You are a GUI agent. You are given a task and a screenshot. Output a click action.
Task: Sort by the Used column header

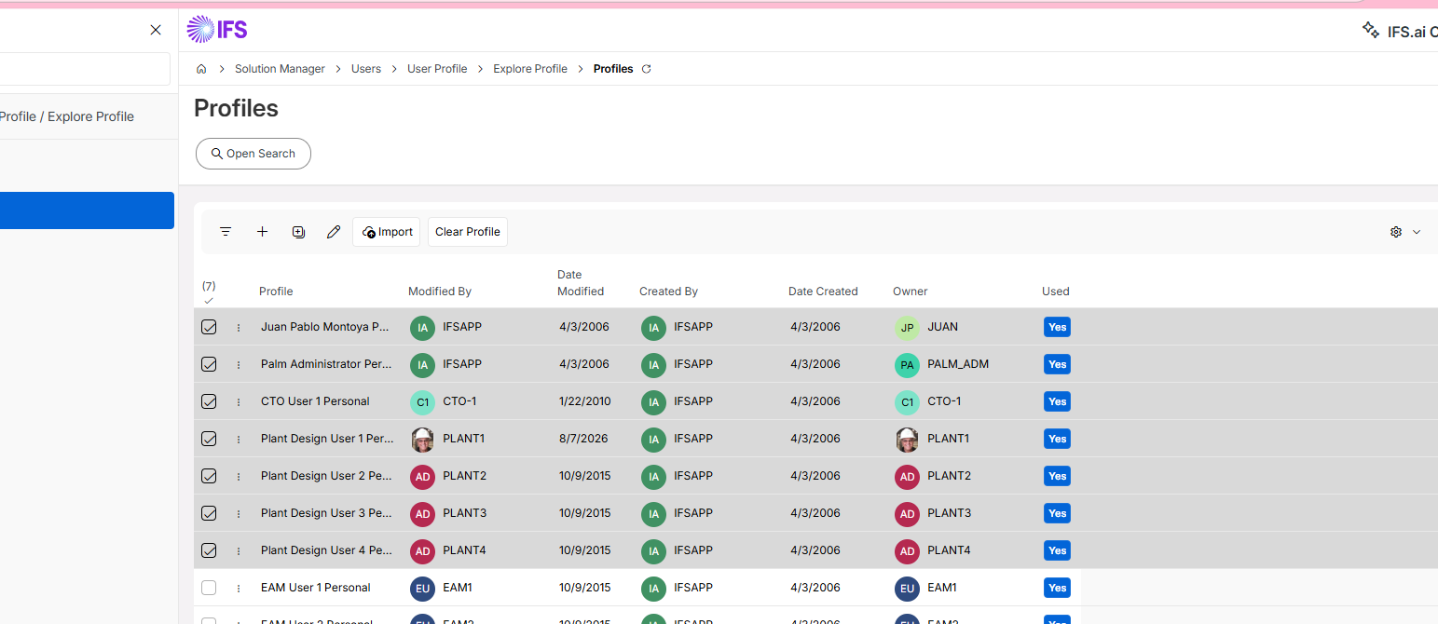(1056, 292)
